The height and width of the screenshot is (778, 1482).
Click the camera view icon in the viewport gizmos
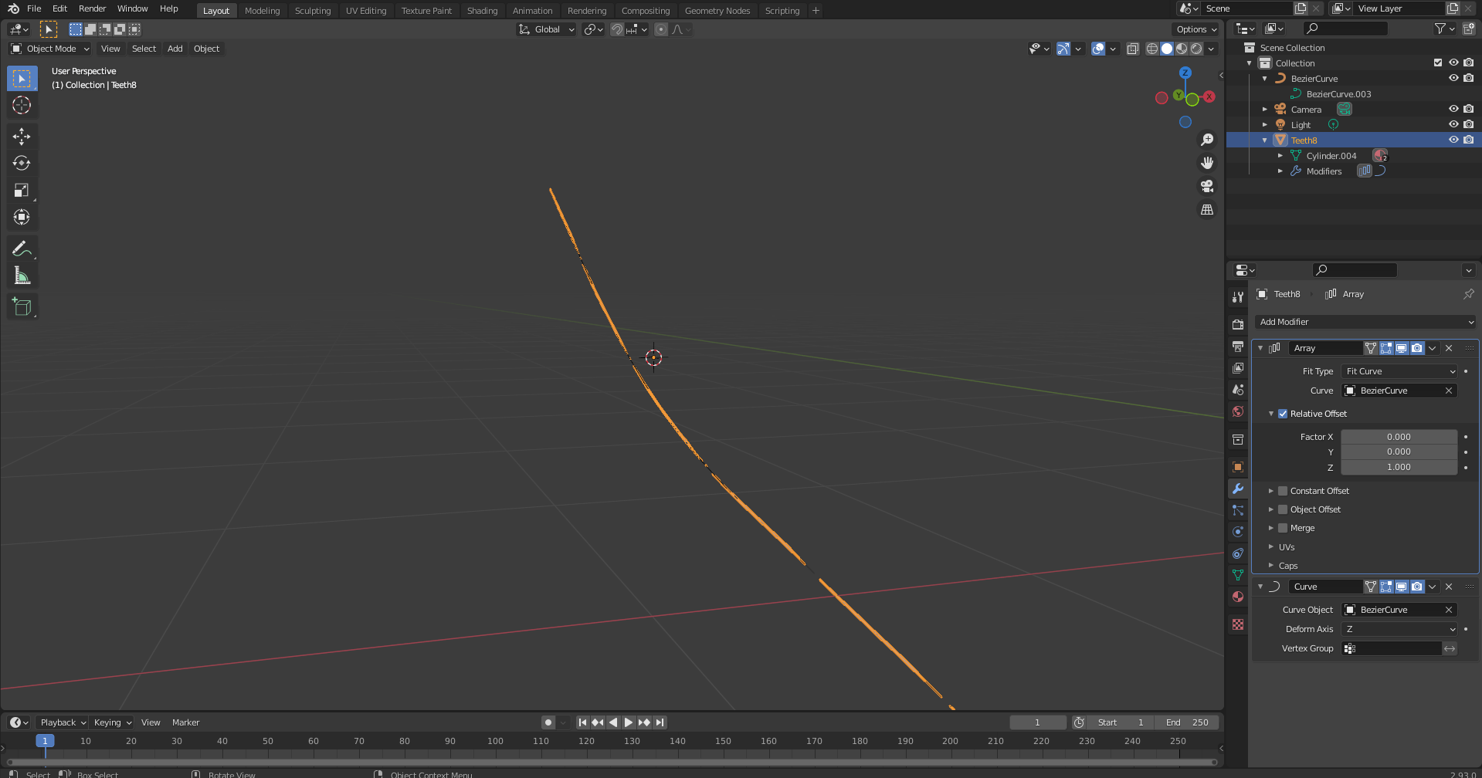coord(1206,186)
